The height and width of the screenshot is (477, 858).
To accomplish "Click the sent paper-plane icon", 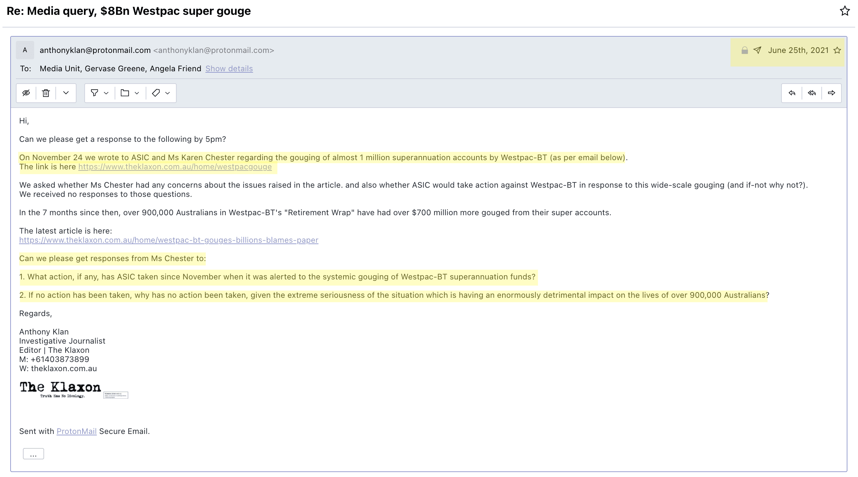I will (757, 50).
